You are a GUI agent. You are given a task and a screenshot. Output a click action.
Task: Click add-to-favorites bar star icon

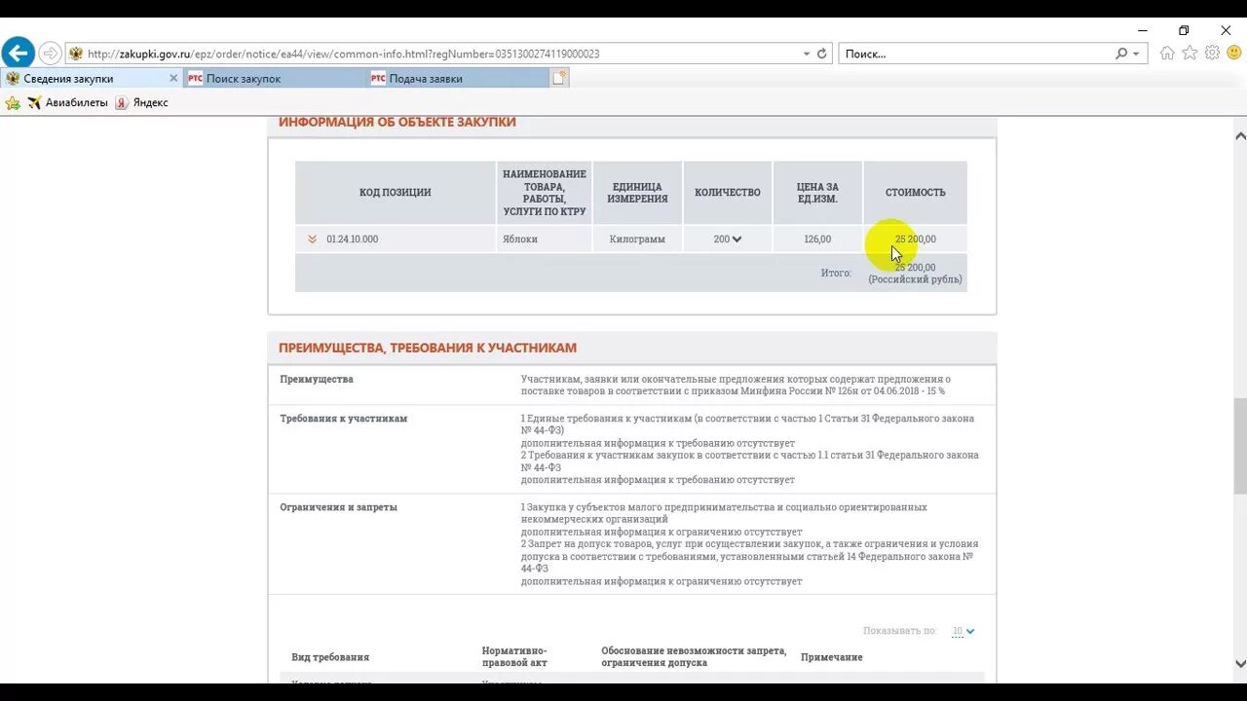13,102
